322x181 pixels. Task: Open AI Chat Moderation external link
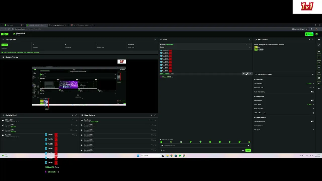[x=313, y=113]
